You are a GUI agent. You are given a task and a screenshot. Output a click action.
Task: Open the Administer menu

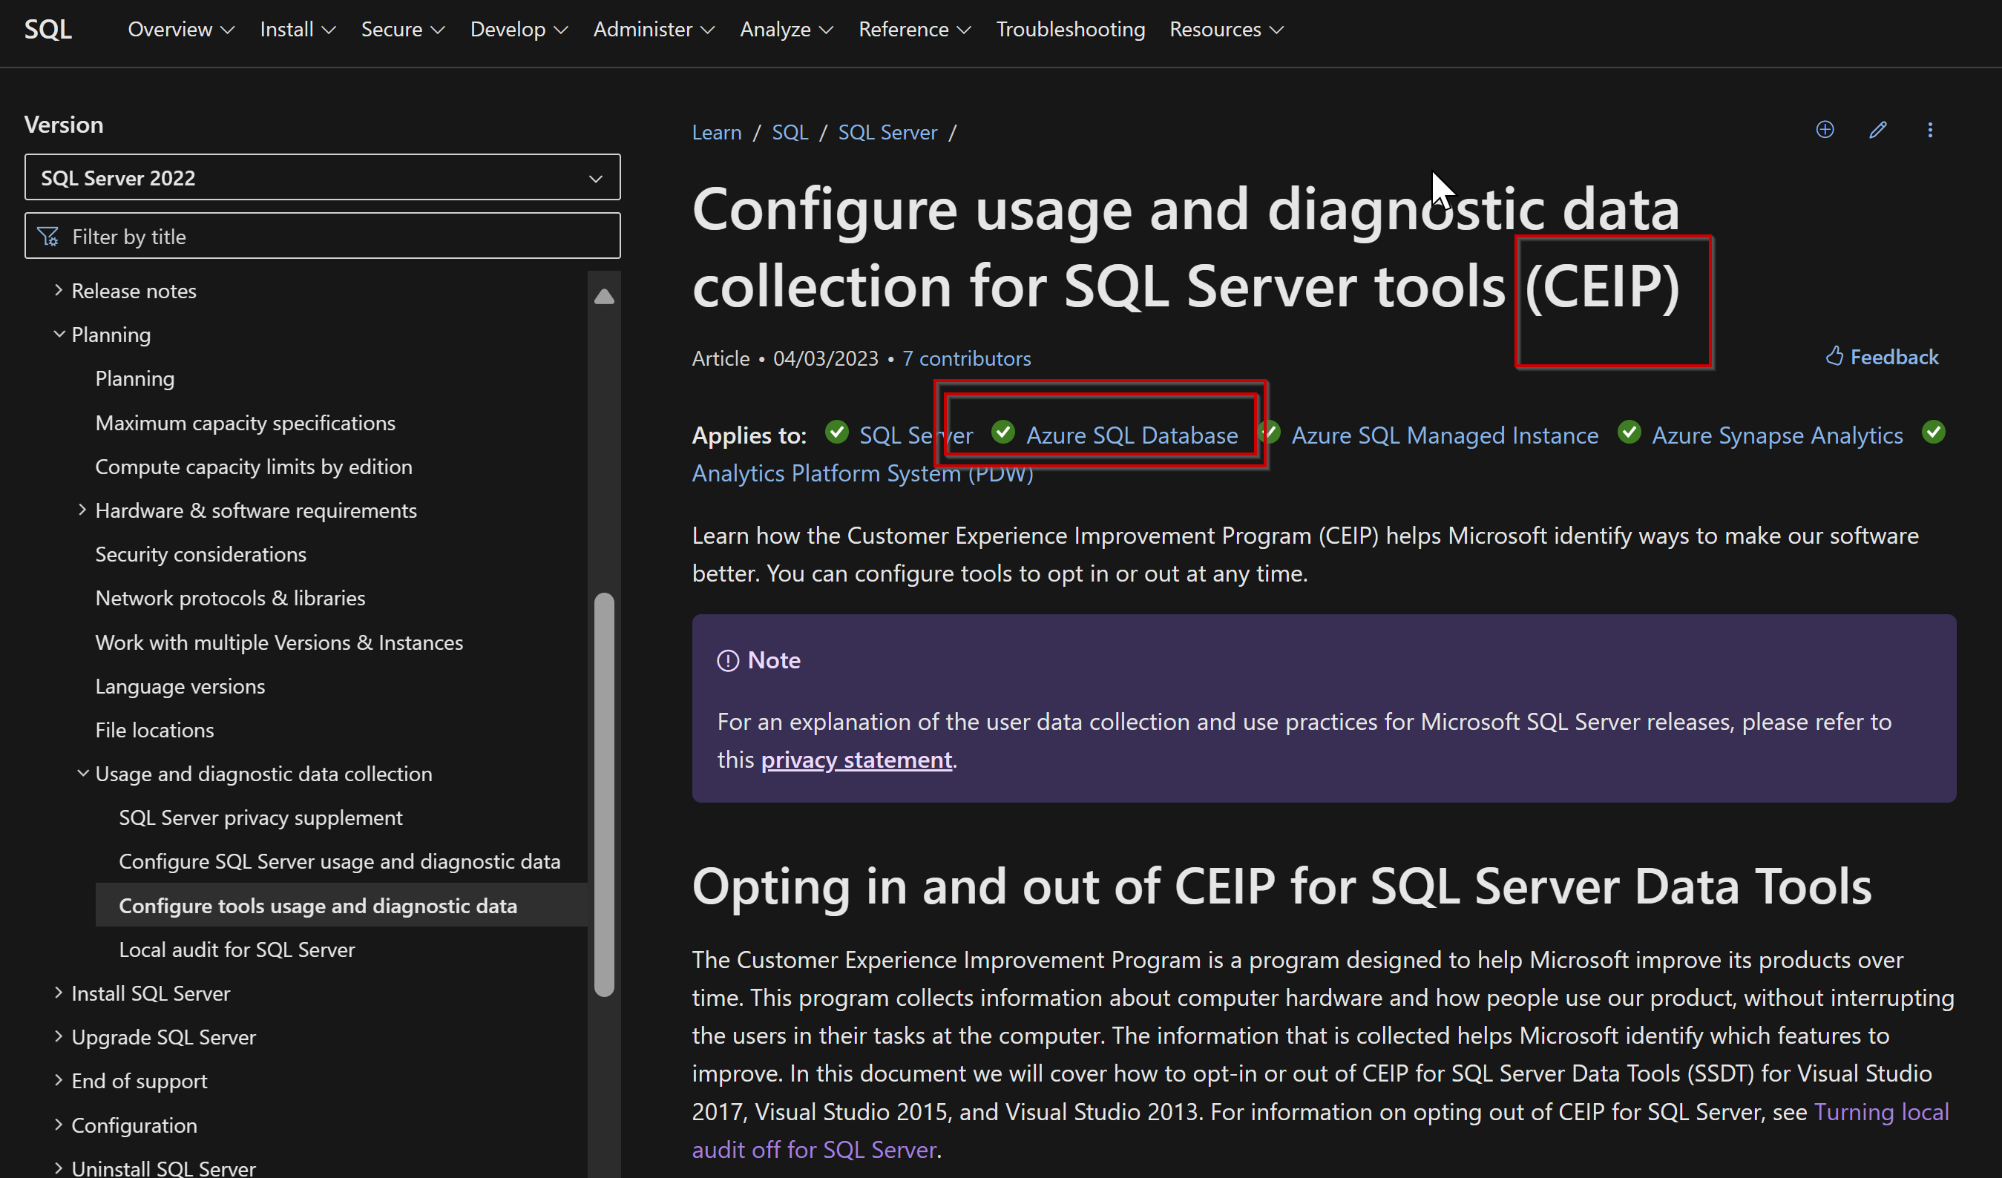coord(654,30)
